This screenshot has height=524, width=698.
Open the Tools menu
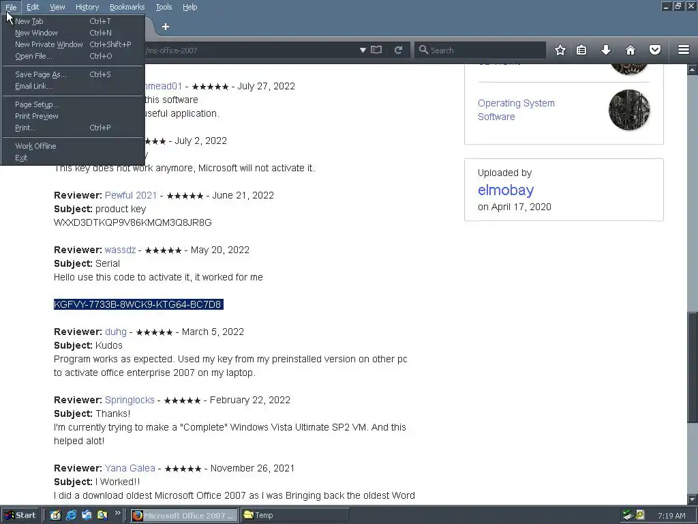[164, 7]
